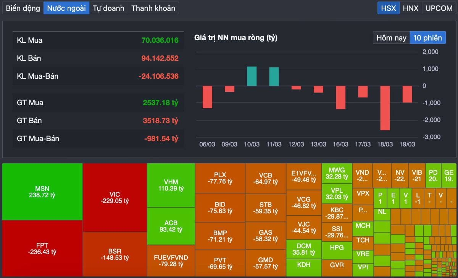This screenshot has height=278, width=458.
Task: Click the 16/03 red bar
Action: [340, 98]
